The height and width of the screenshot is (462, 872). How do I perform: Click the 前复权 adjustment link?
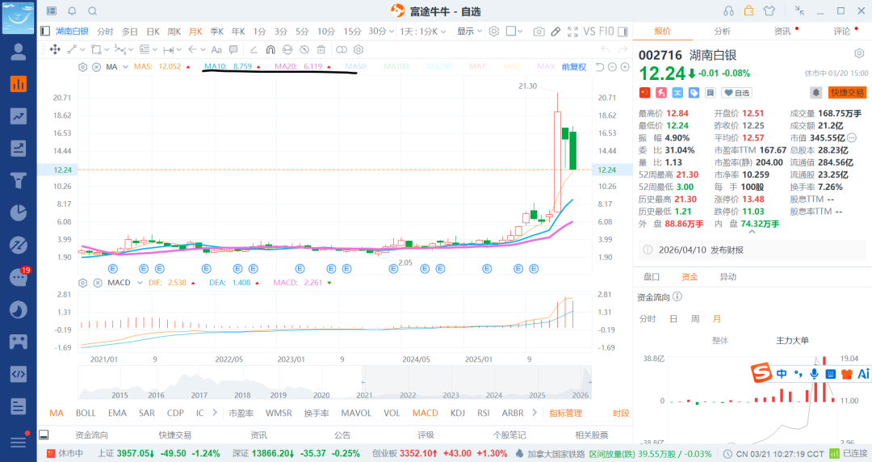click(574, 67)
